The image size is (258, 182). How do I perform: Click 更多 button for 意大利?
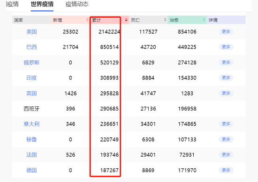tap(226, 124)
